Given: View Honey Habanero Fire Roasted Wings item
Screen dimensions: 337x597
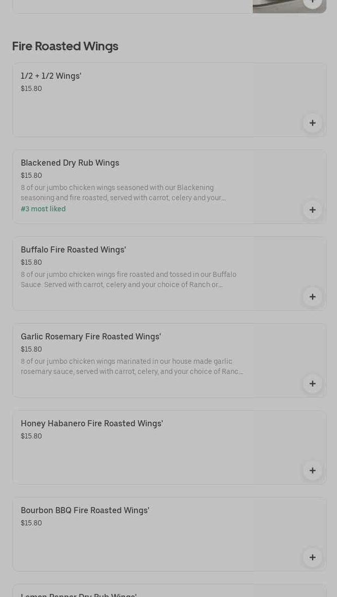Looking at the screenshot, I should 92,424.
